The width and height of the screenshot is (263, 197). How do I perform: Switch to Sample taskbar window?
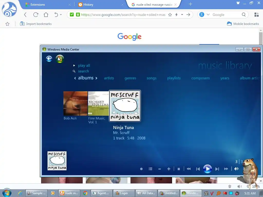[x=36, y=193]
